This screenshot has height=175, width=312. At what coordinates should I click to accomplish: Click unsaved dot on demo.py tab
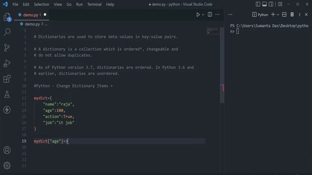[45, 15]
